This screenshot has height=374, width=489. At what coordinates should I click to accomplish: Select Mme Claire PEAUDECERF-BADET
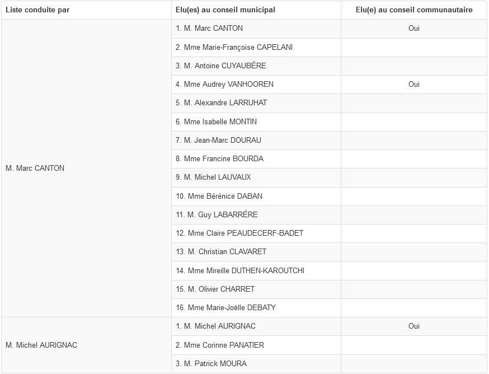coord(239,233)
